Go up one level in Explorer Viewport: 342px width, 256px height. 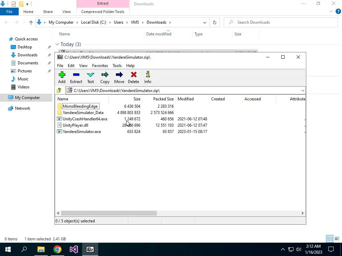click(x=31, y=22)
